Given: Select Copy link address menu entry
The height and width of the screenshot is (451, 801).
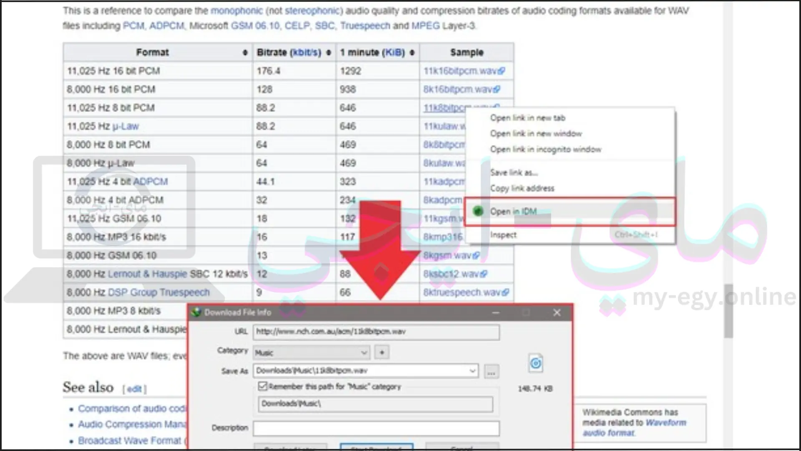Looking at the screenshot, I should [x=522, y=188].
